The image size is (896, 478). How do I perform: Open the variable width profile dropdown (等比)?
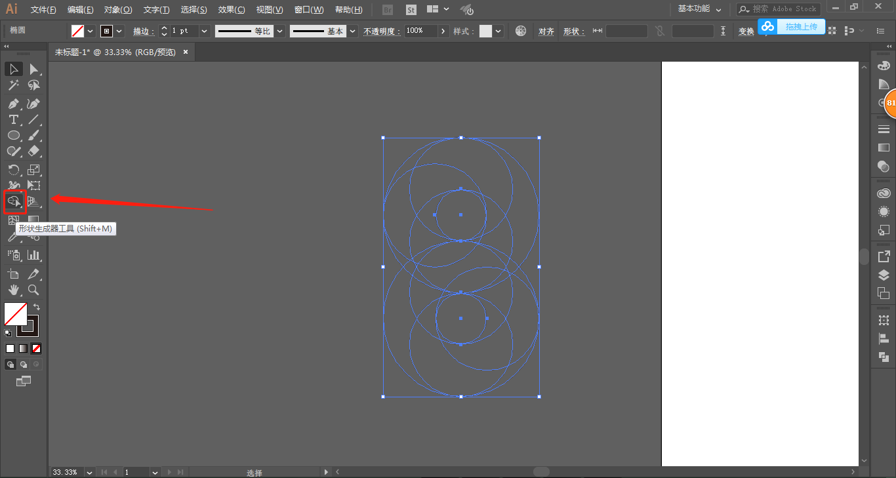[280, 31]
